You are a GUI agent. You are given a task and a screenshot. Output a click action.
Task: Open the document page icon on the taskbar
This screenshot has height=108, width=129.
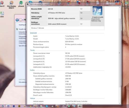coord(41,106)
